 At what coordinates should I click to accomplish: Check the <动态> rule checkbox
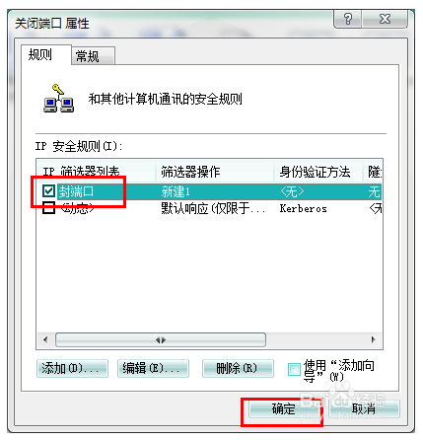[x=48, y=208]
